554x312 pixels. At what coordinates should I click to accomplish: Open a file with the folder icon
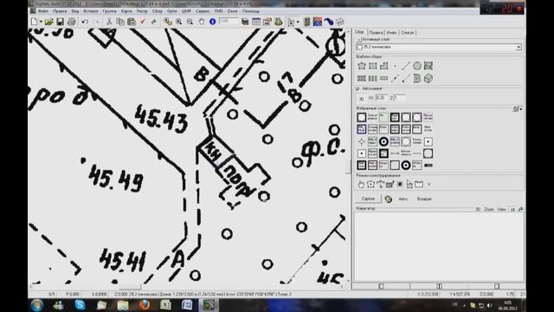click(48, 22)
